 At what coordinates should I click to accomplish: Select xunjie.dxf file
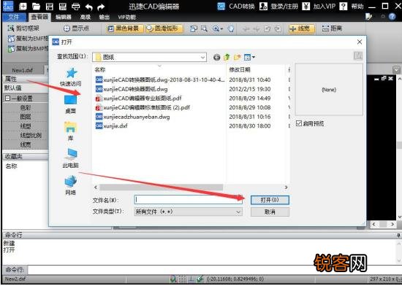pos(112,126)
